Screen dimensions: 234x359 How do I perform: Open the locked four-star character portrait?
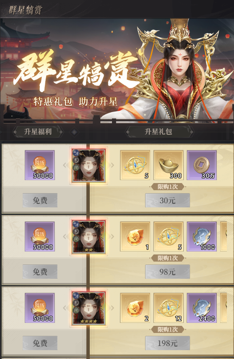click(x=88, y=308)
